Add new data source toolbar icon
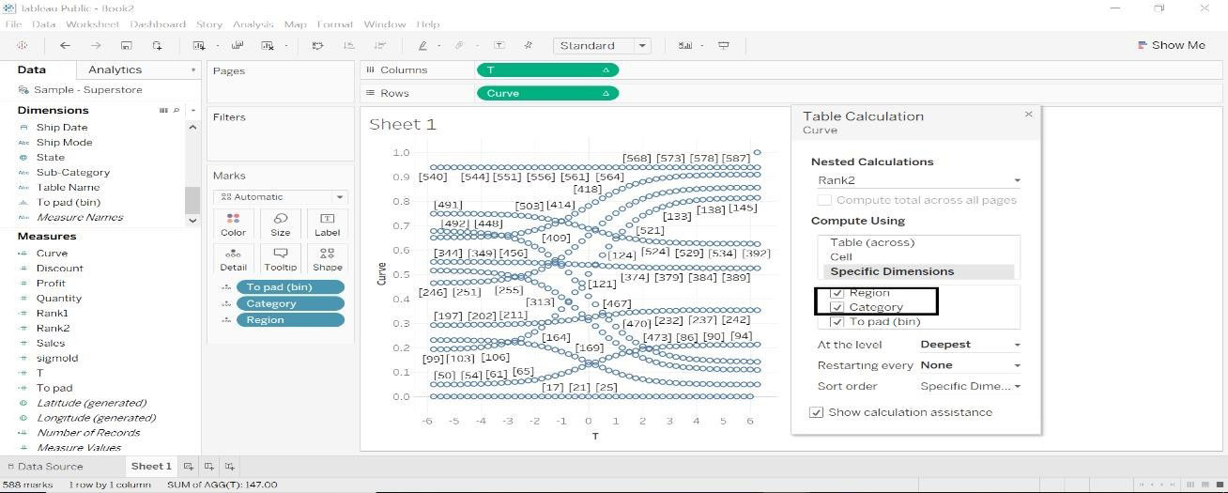This screenshot has width=1228, height=493. pyautogui.click(x=157, y=45)
